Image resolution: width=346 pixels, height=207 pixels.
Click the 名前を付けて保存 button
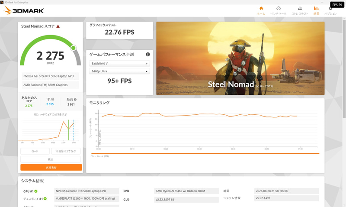pyautogui.click(x=66, y=151)
